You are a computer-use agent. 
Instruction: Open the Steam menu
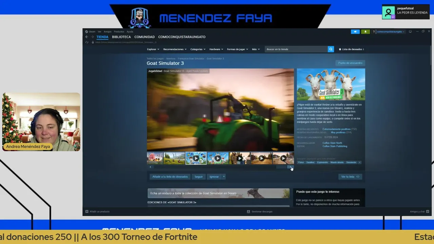click(92, 32)
